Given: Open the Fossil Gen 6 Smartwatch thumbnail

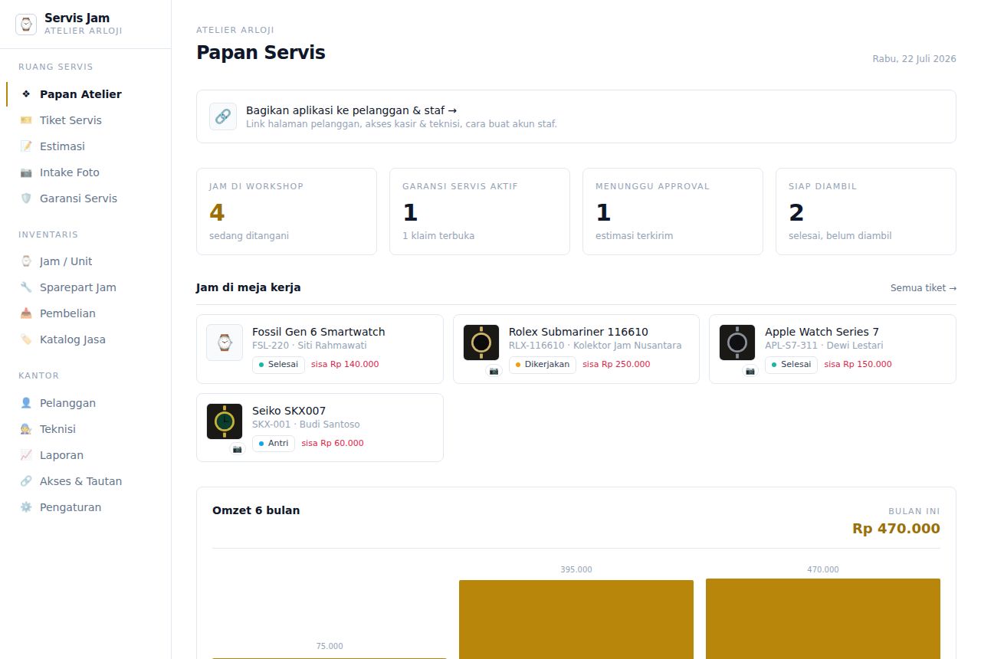Looking at the screenshot, I should (x=225, y=343).
